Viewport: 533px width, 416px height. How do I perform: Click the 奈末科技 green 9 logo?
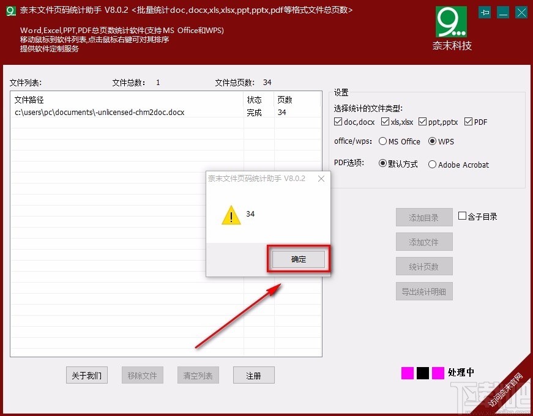(x=452, y=22)
